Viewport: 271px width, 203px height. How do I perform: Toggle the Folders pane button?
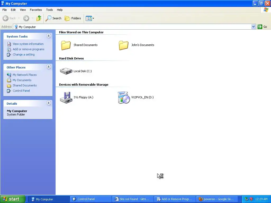tap(73, 18)
